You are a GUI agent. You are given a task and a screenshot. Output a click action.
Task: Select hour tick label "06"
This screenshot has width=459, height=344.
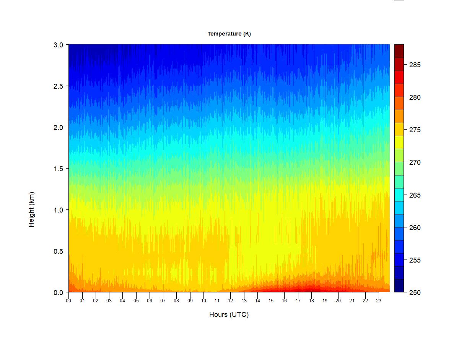[x=150, y=300]
